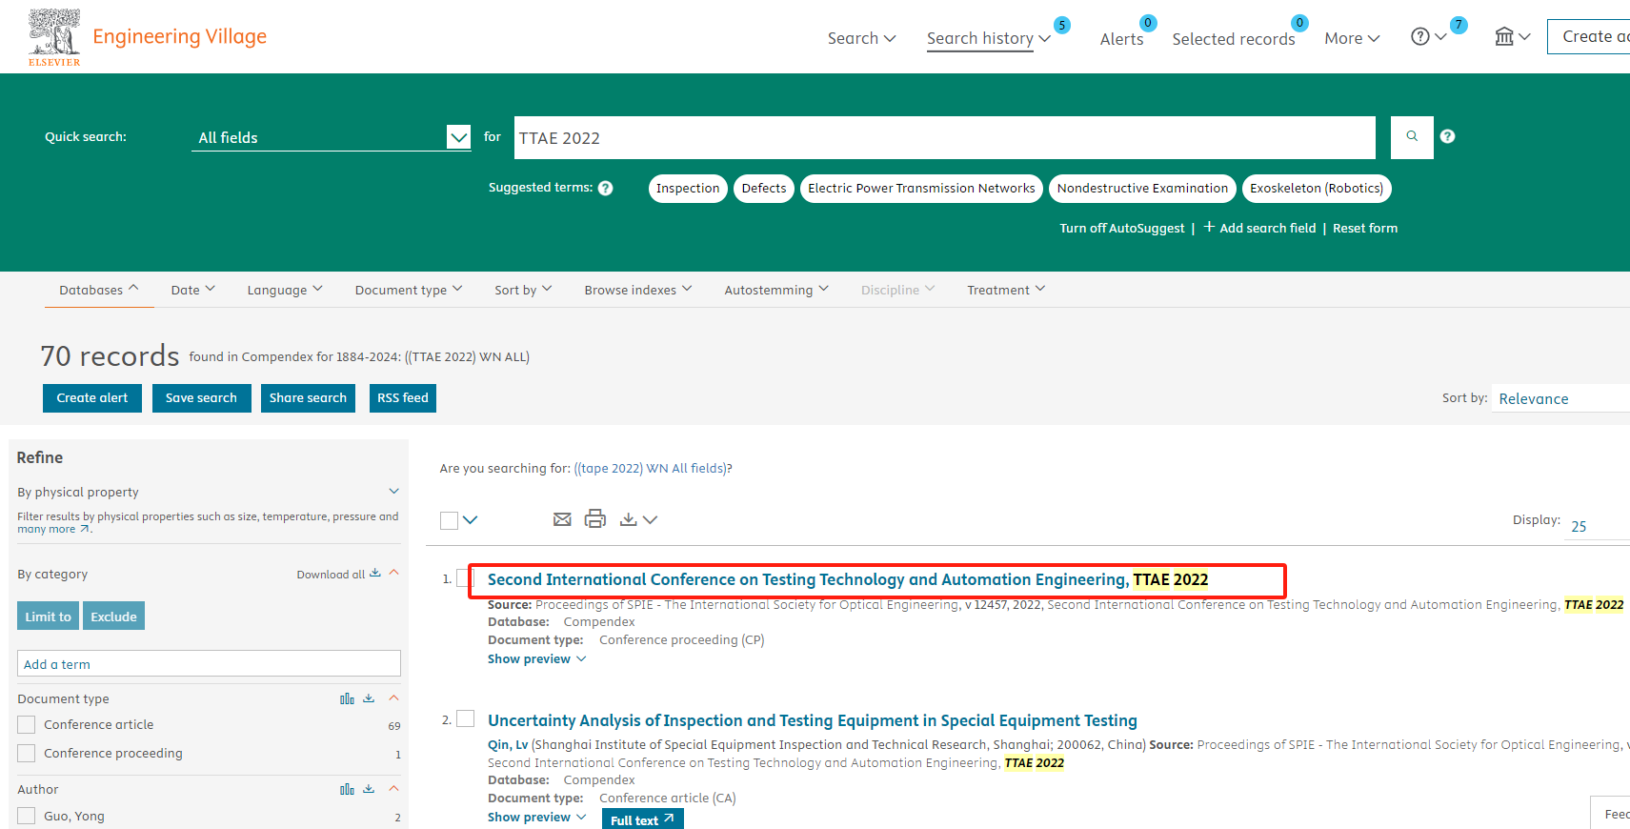This screenshot has height=829, width=1630.
Task: Click the magnifier search button
Action: (1412, 137)
